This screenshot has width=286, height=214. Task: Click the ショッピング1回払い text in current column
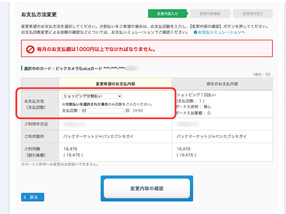coord(196,95)
